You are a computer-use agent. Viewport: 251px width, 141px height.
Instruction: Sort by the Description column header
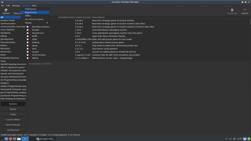tap(98, 17)
